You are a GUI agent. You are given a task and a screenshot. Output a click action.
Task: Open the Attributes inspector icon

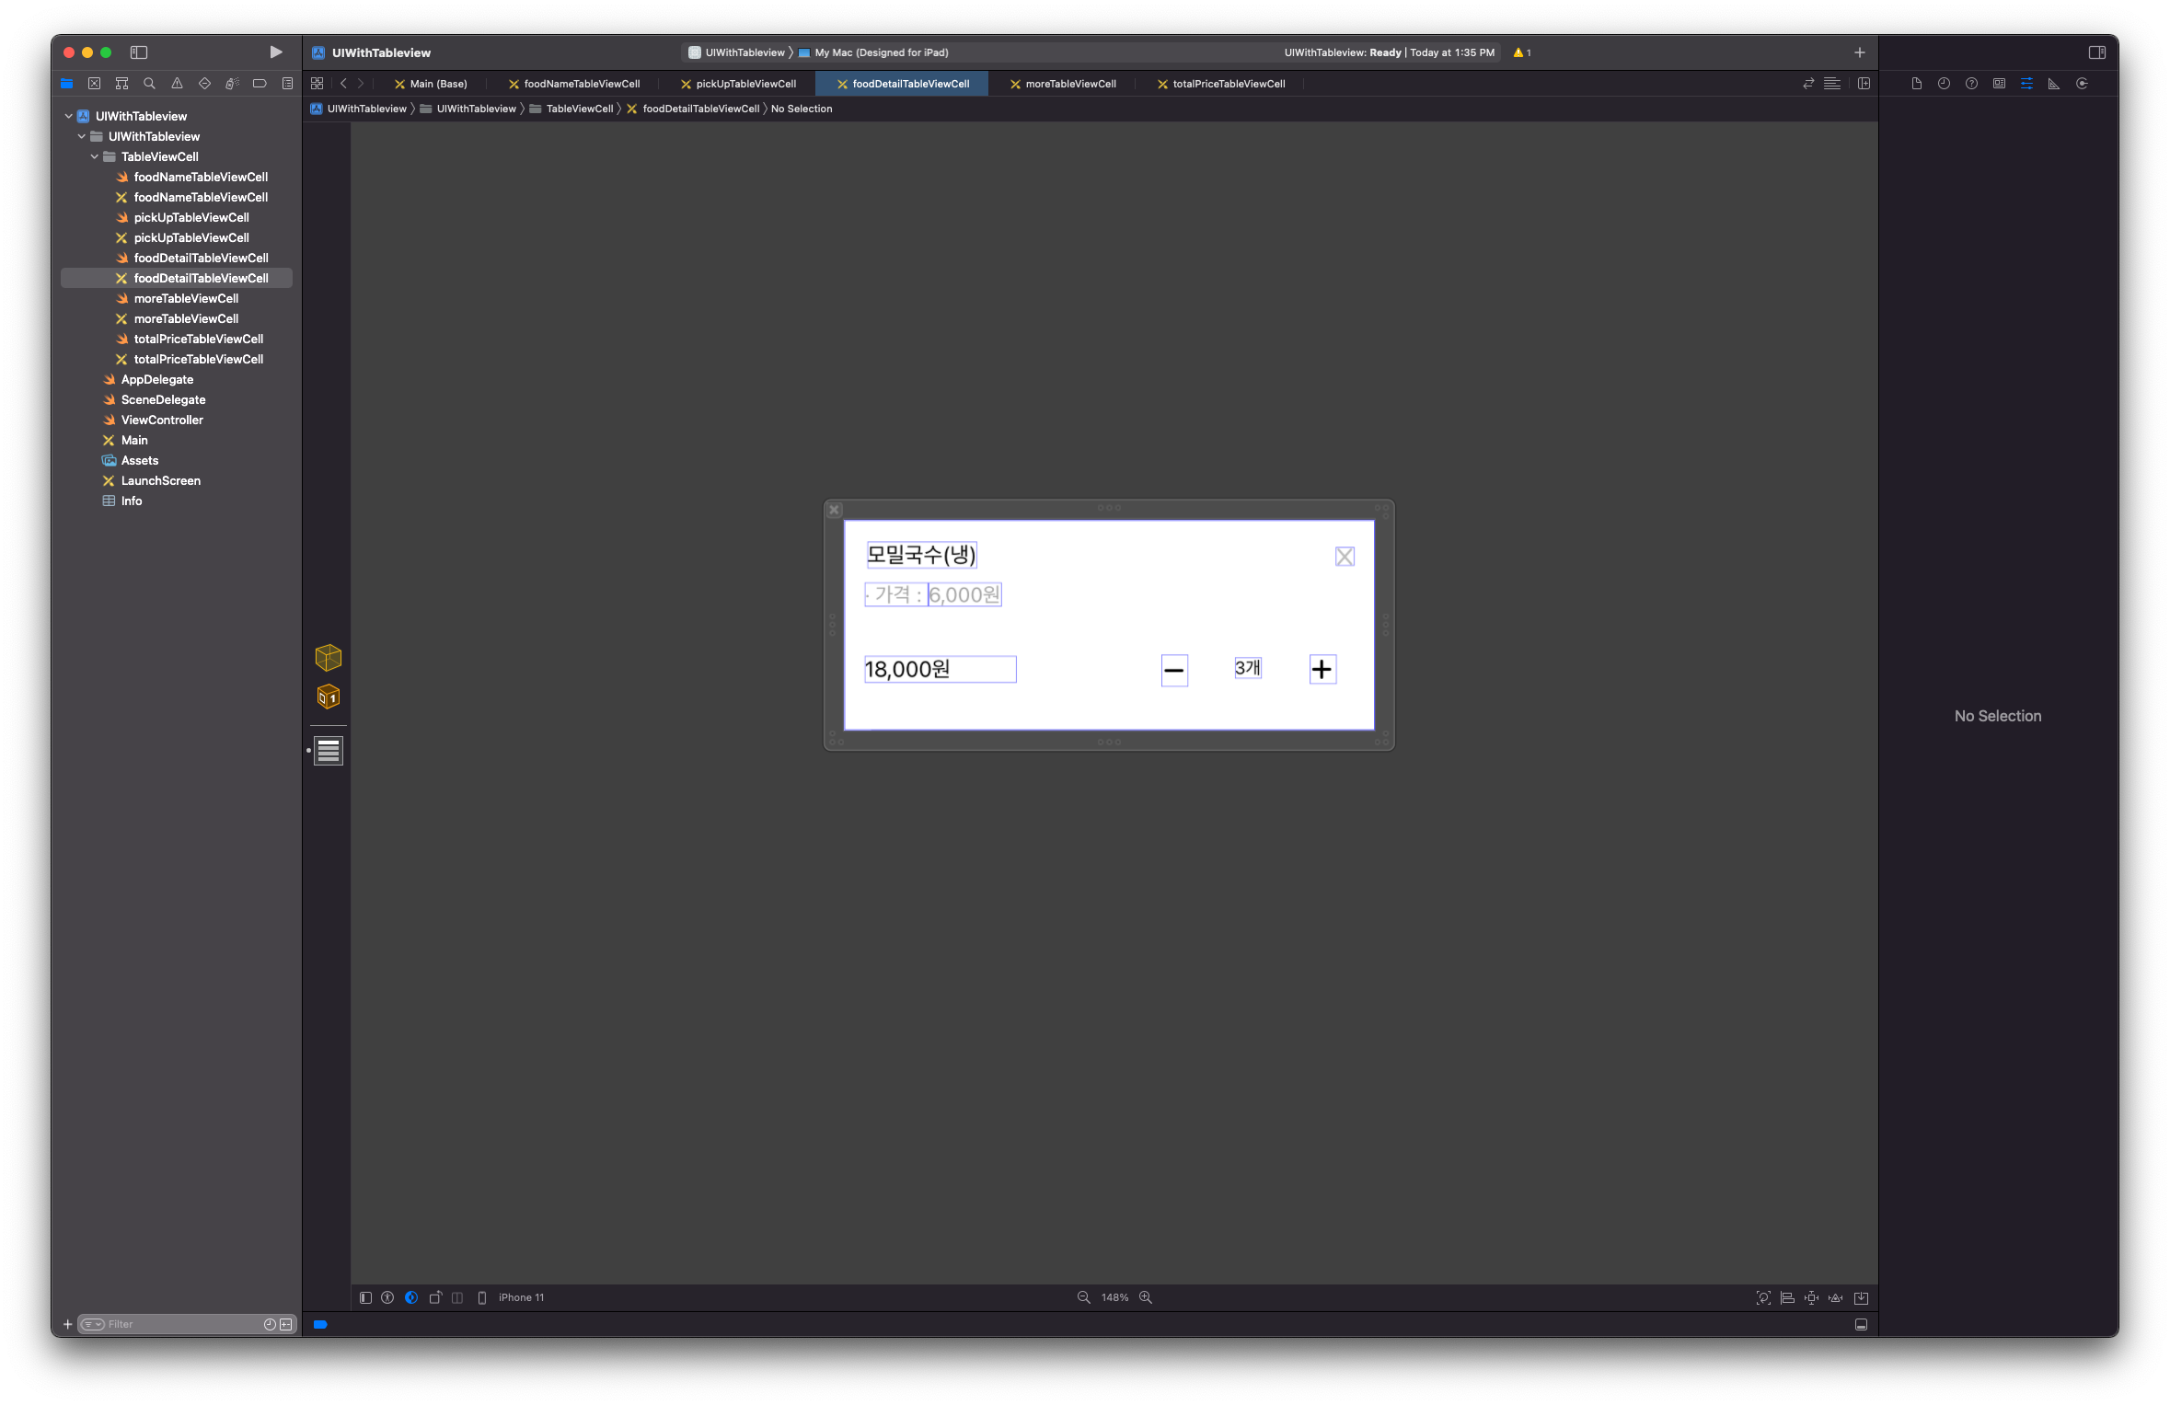pyautogui.click(x=2026, y=84)
